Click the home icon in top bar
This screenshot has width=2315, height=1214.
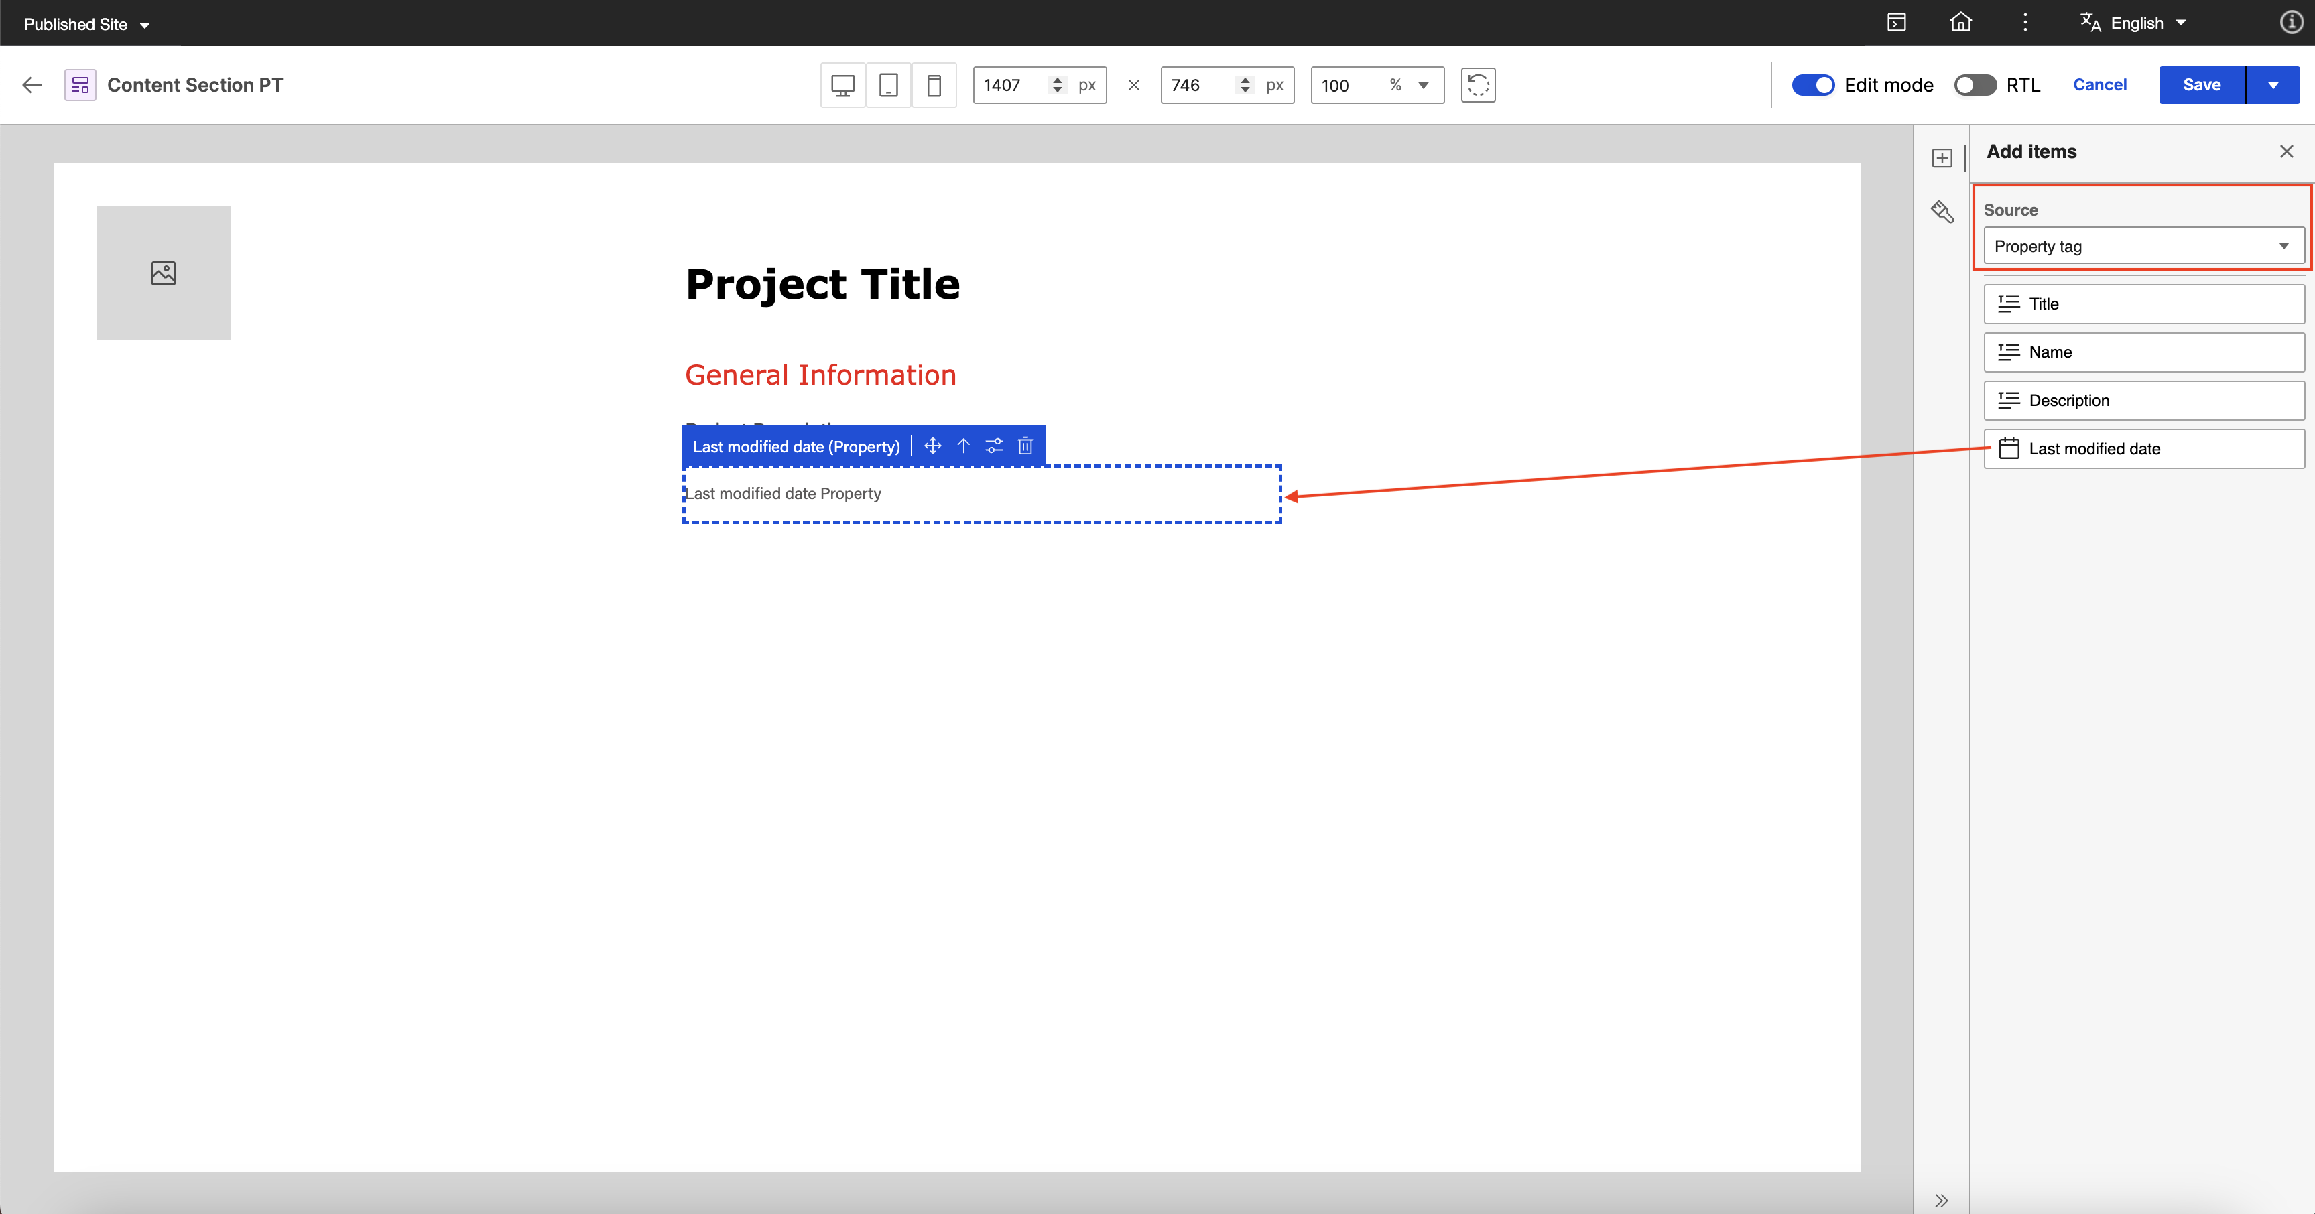[x=1960, y=23]
